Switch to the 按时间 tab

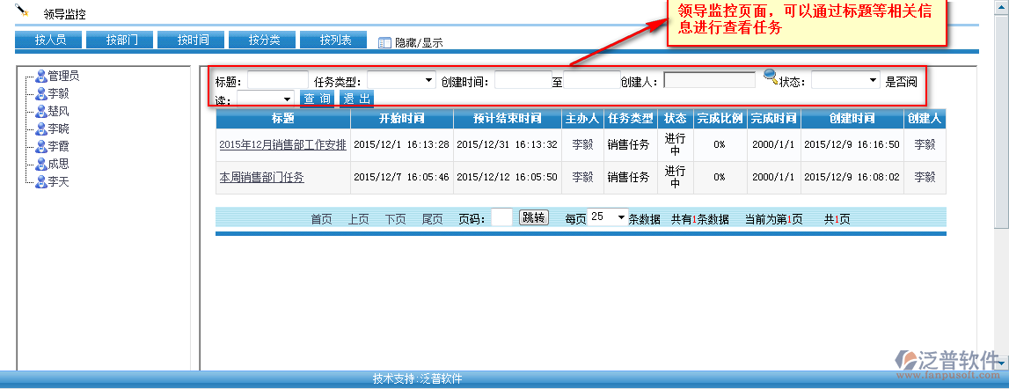(x=191, y=40)
